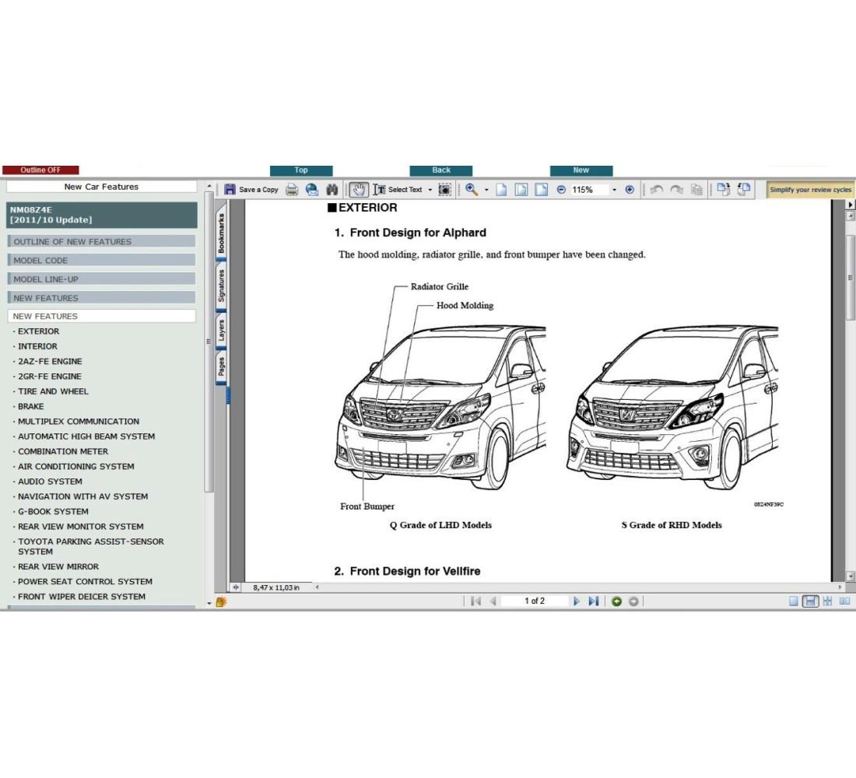
Task: Open the Pages side tab
Action: pyautogui.click(x=221, y=366)
